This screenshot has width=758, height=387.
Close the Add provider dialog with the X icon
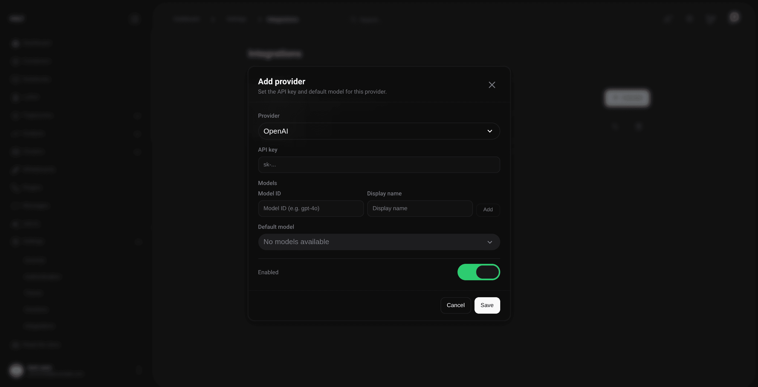click(x=492, y=85)
